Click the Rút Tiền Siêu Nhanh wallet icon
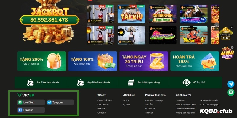This screenshot has height=118, width=237. pos(31,83)
